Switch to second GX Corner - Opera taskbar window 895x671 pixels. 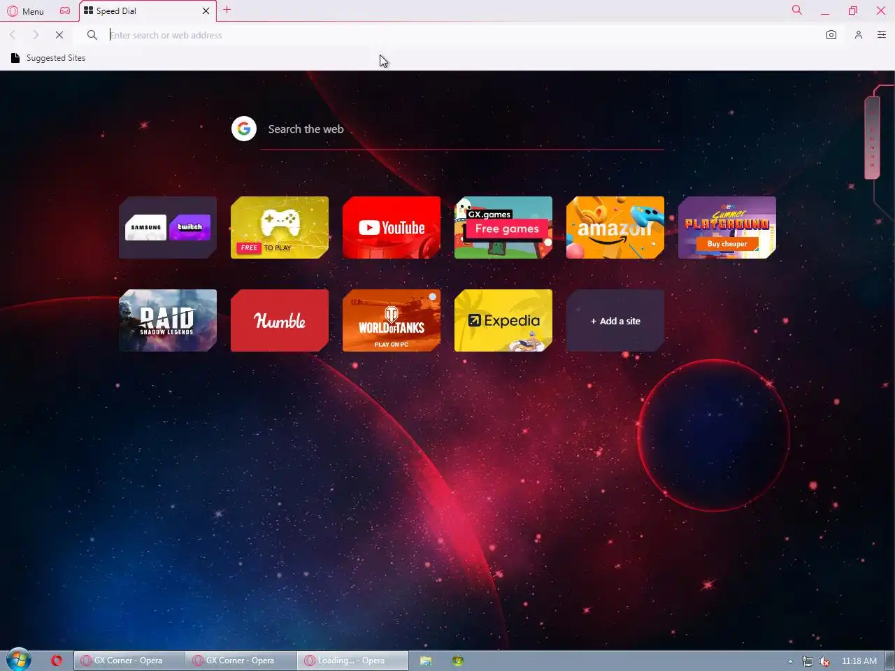tap(241, 661)
